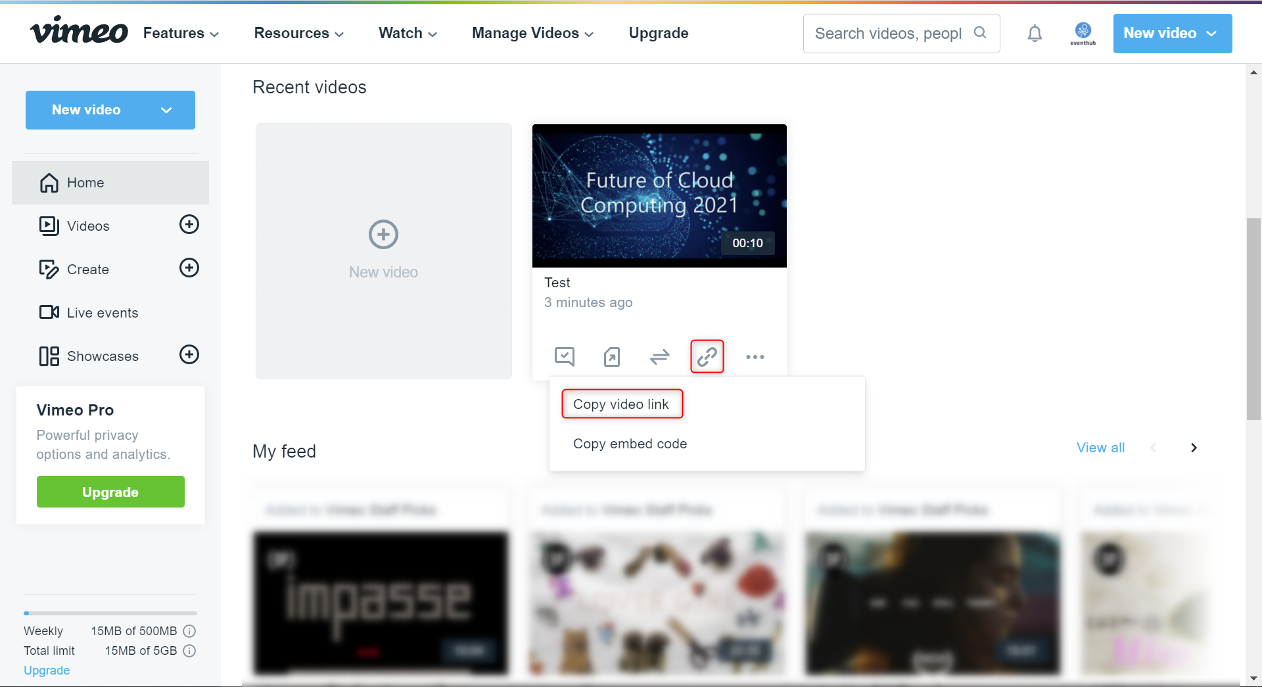Click the Home house icon in sidebar
Viewport: 1262px width, 687px height.
(x=49, y=183)
